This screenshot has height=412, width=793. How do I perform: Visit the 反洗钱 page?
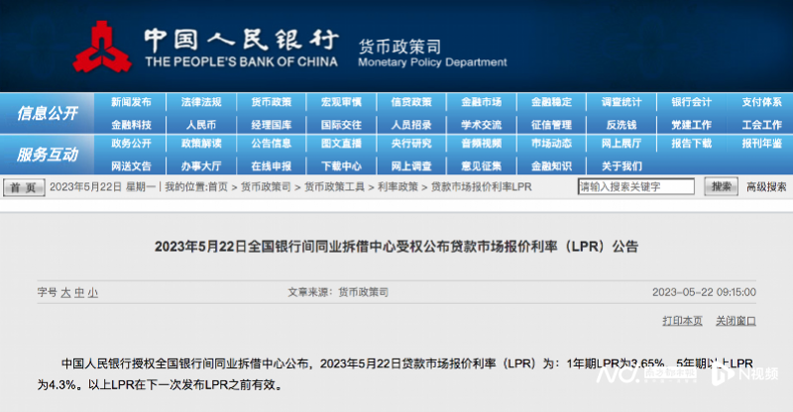[x=622, y=125]
